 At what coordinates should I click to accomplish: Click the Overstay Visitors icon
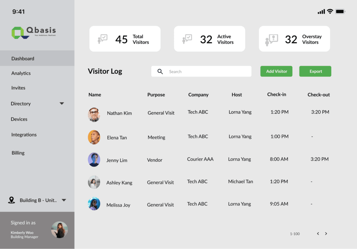pyautogui.click(x=272, y=40)
